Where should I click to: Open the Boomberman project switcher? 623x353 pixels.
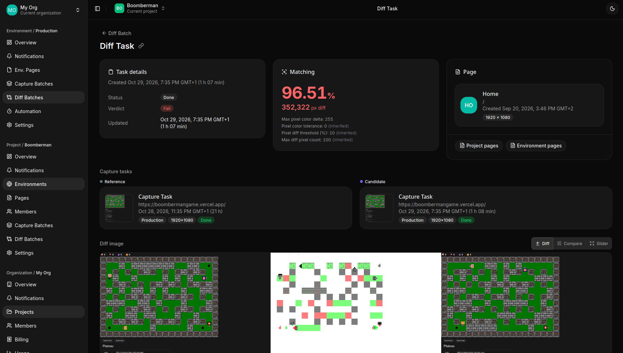coord(140,8)
